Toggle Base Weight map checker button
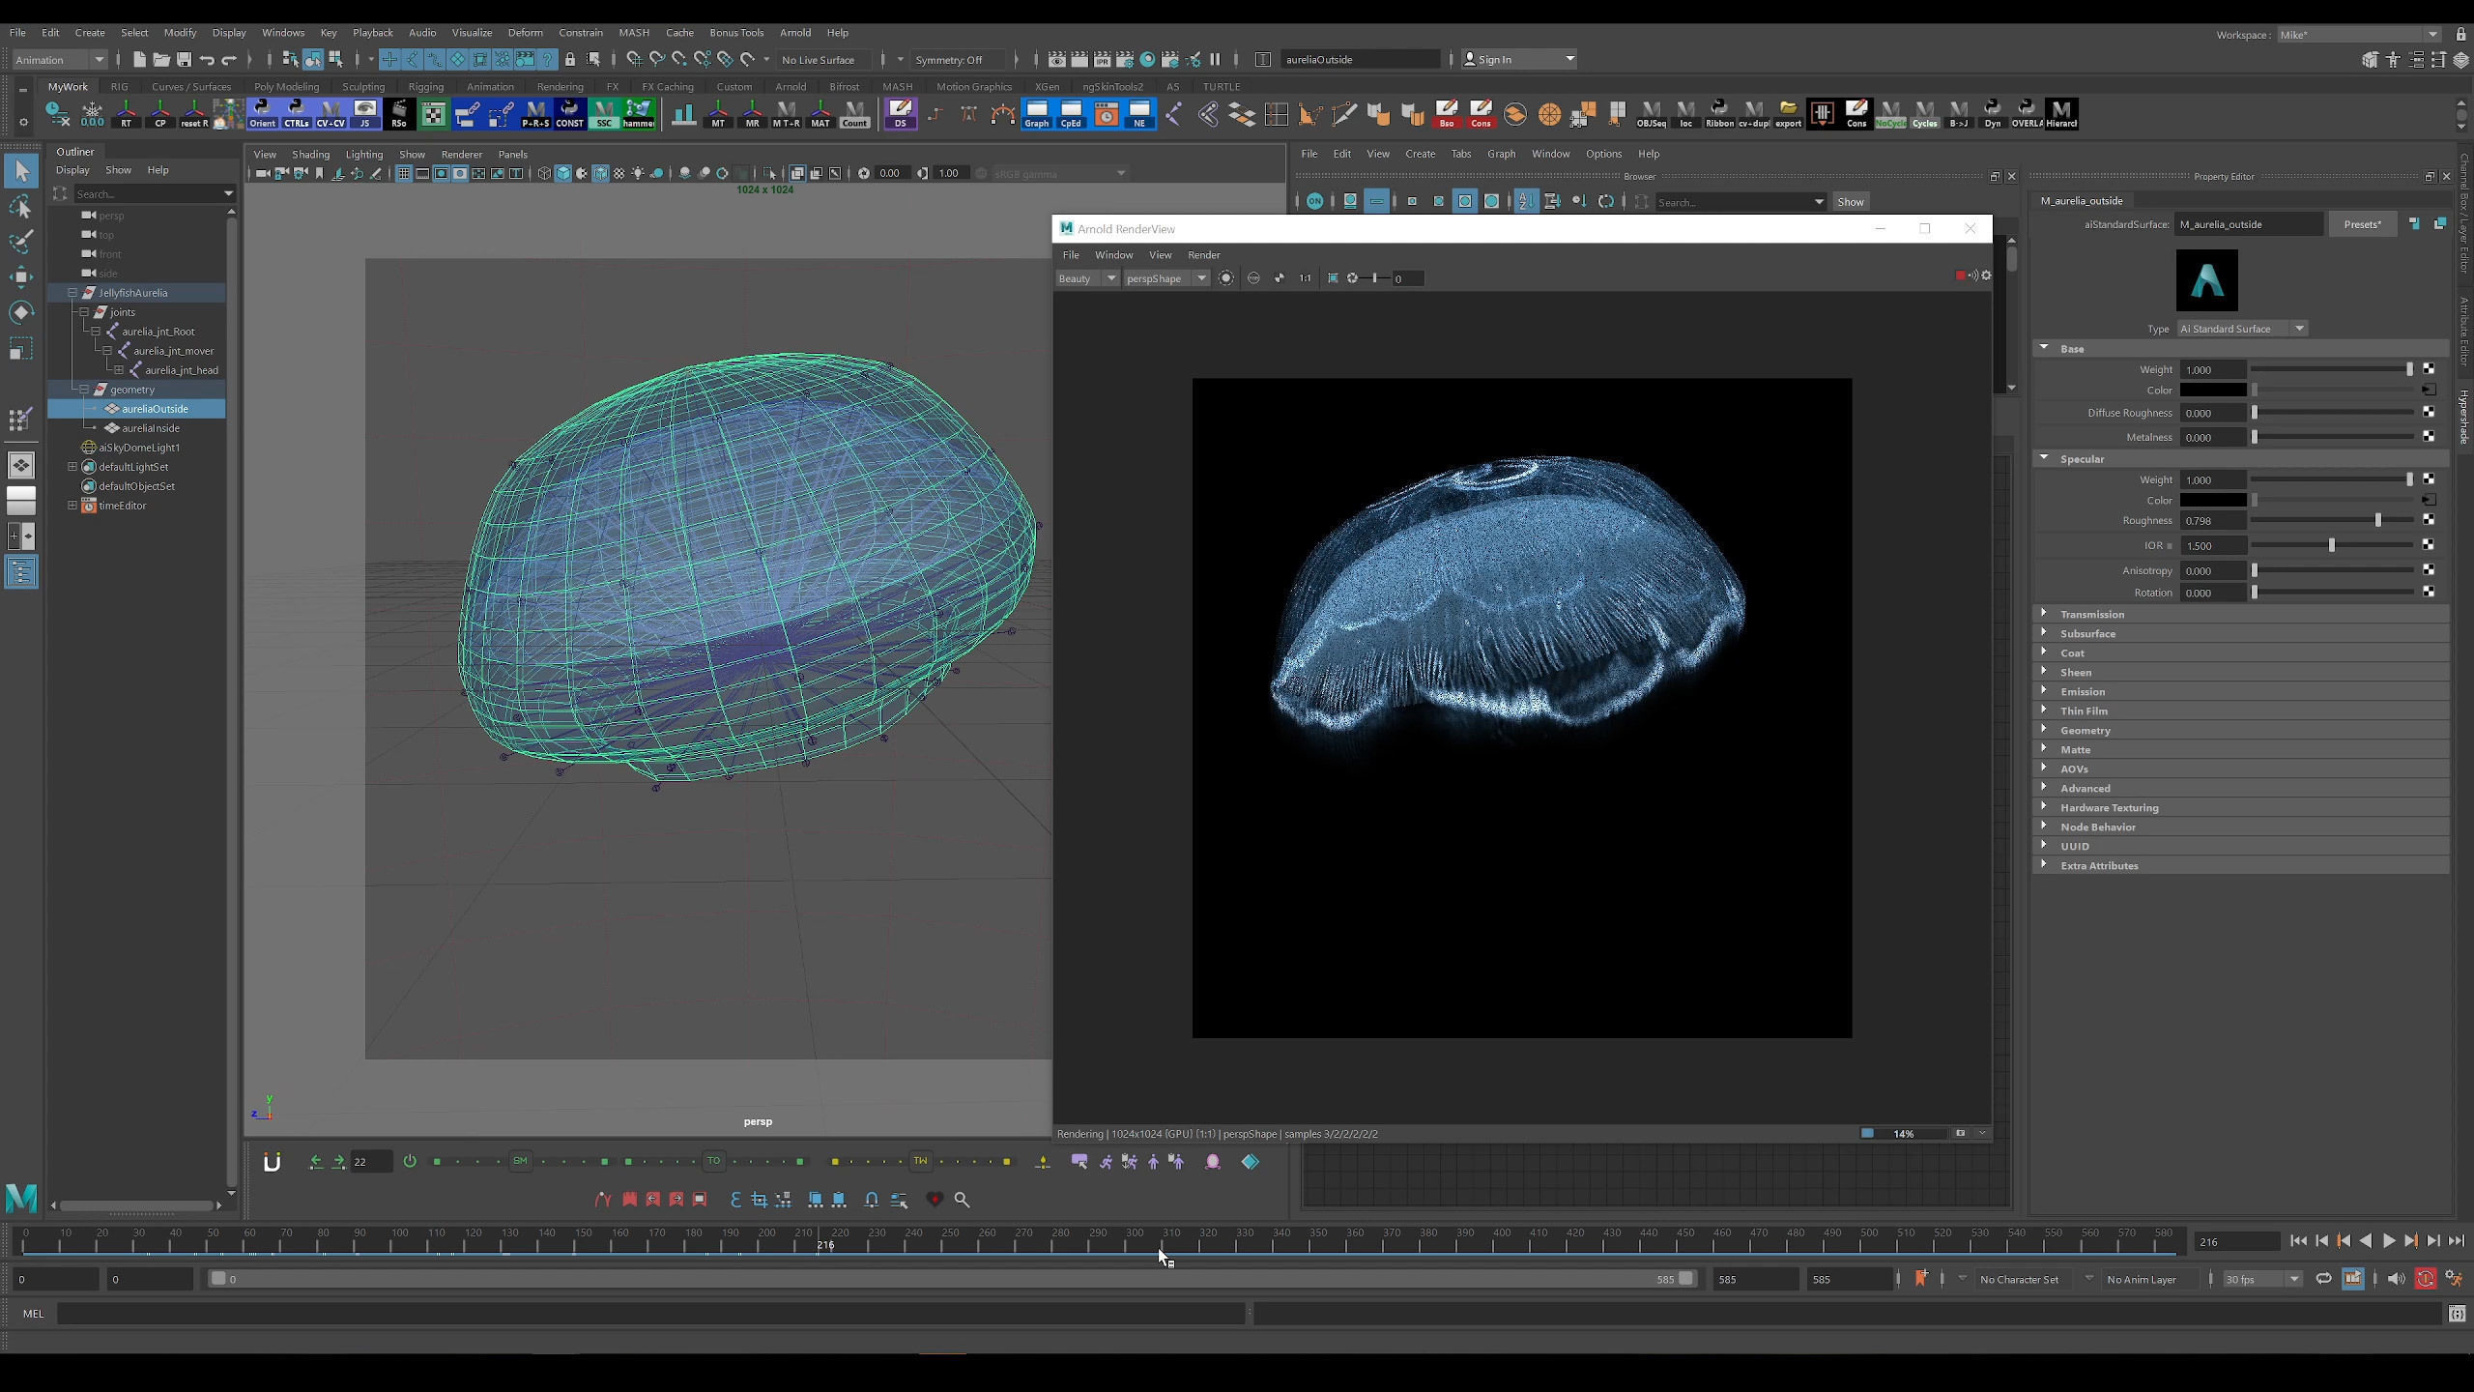The image size is (2474, 1392). click(2429, 369)
